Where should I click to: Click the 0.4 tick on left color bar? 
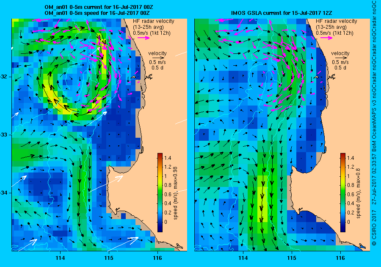[x=168, y=203]
